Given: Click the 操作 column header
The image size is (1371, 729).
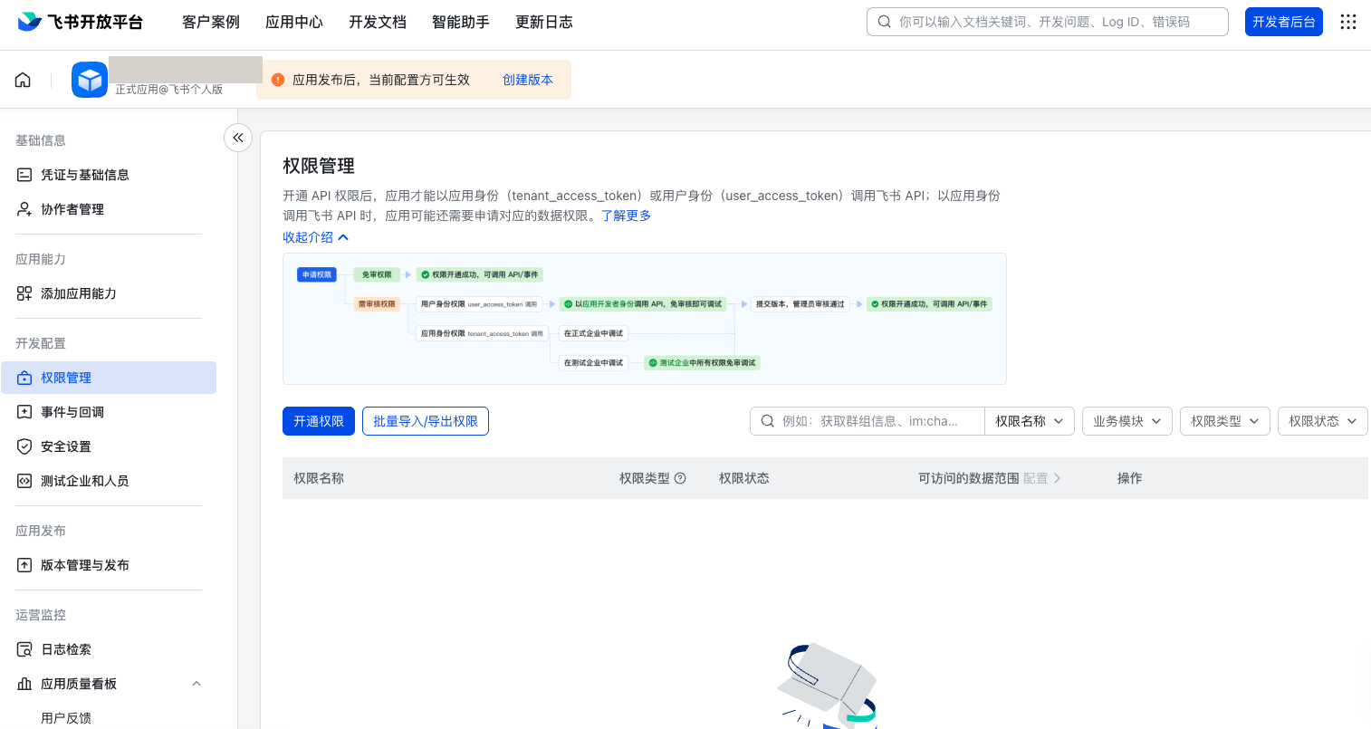Looking at the screenshot, I should tap(1129, 478).
